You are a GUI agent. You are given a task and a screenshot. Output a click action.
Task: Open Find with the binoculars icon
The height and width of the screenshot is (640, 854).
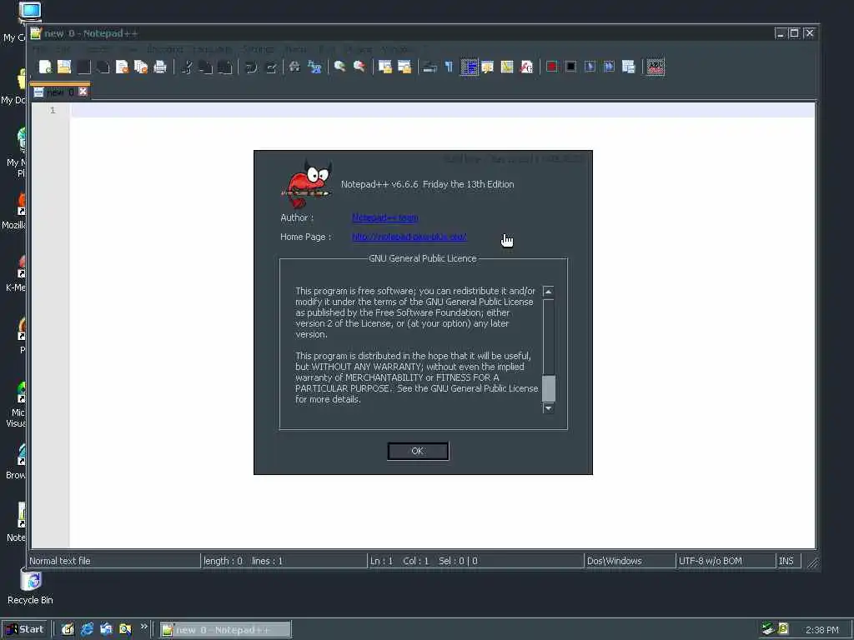(x=294, y=67)
